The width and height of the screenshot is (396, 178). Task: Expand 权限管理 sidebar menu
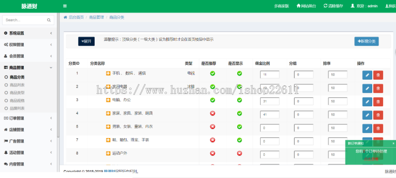point(29,45)
